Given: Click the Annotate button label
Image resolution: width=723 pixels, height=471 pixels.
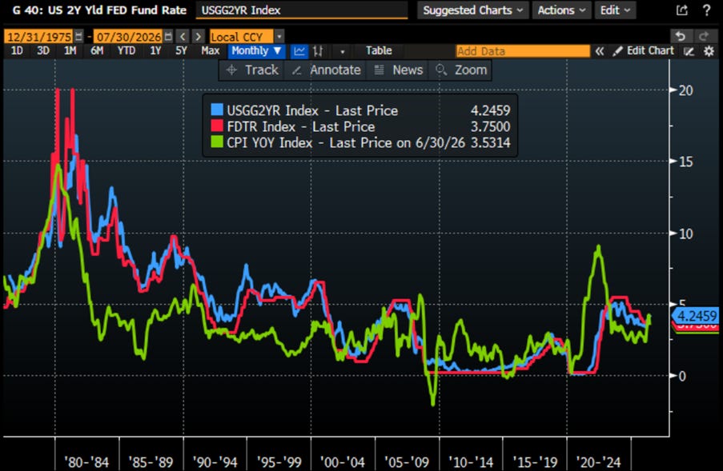Looking at the screenshot, I should [x=335, y=70].
